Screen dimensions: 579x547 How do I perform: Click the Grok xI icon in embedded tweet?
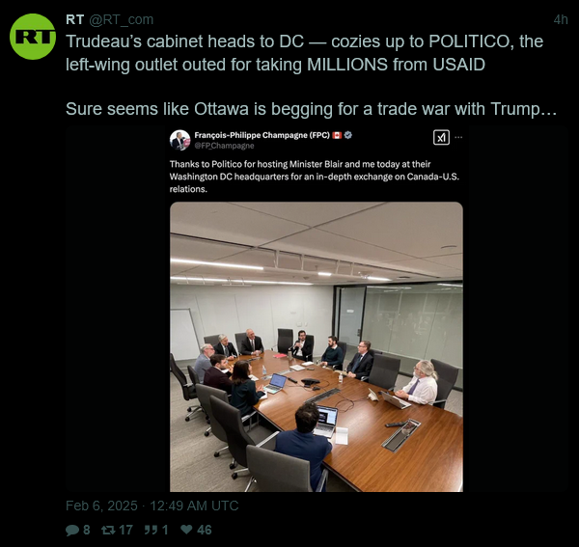click(x=441, y=138)
